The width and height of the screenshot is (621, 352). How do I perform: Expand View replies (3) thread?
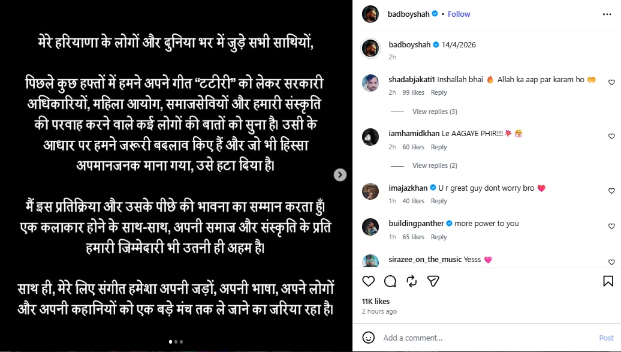pyautogui.click(x=435, y=112)
